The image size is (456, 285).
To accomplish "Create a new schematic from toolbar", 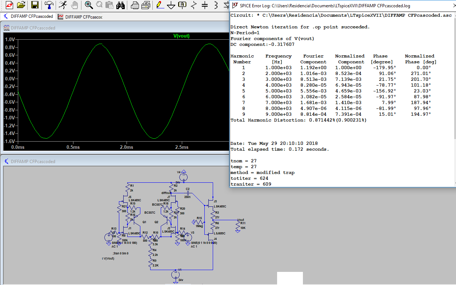I will pos(9,5).
